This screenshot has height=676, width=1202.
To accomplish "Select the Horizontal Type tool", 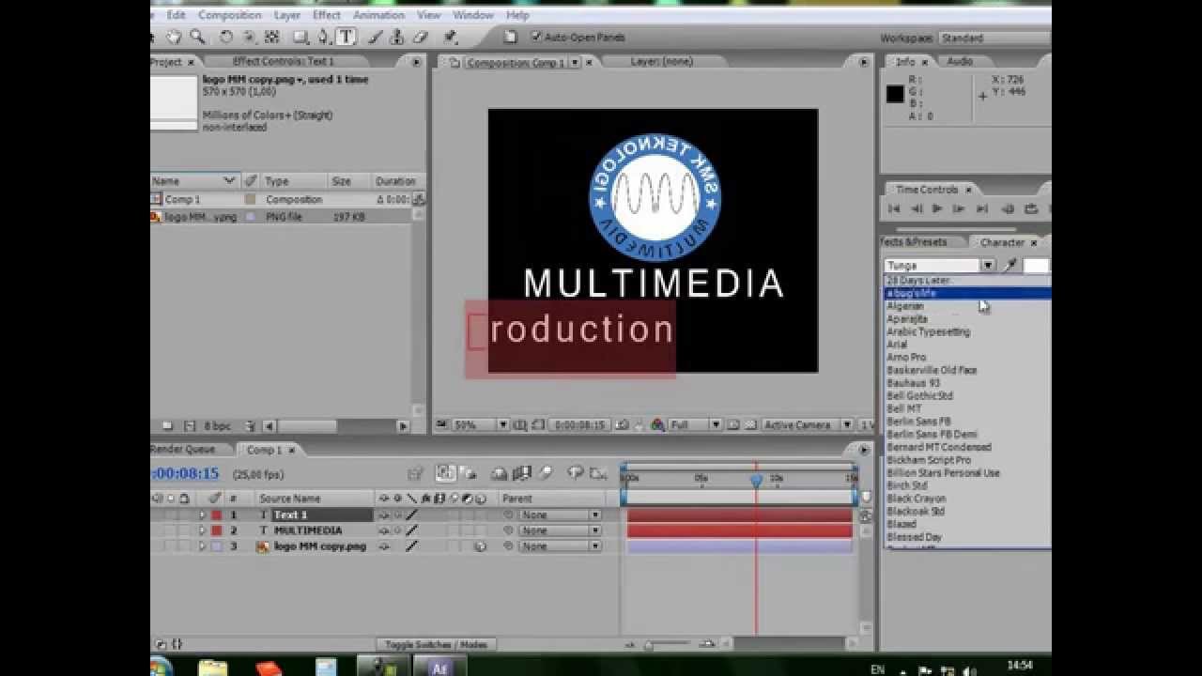I will coord(346,37).
